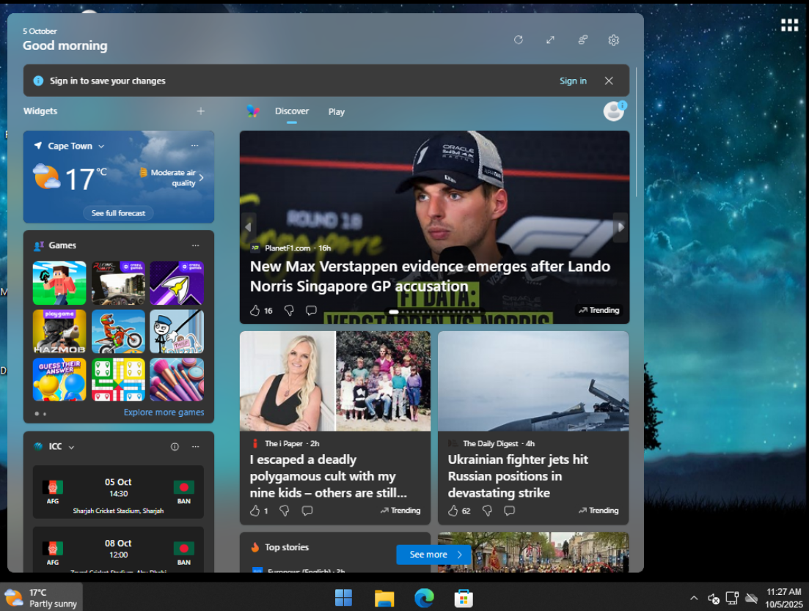Open the profile avatar
The height and width of the screenshot is (611, 809).
point(614,111)
